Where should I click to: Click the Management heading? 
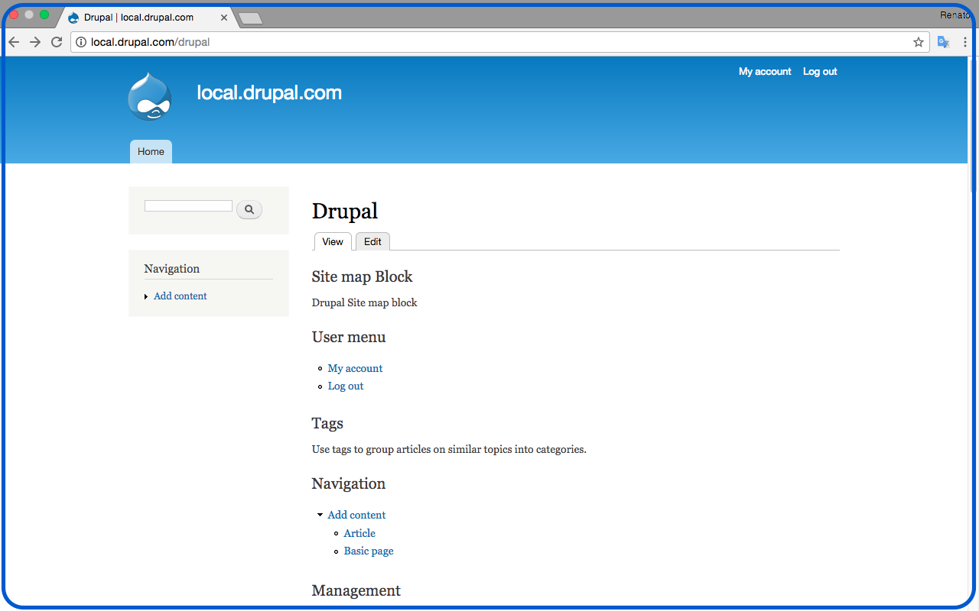[356, 590]
